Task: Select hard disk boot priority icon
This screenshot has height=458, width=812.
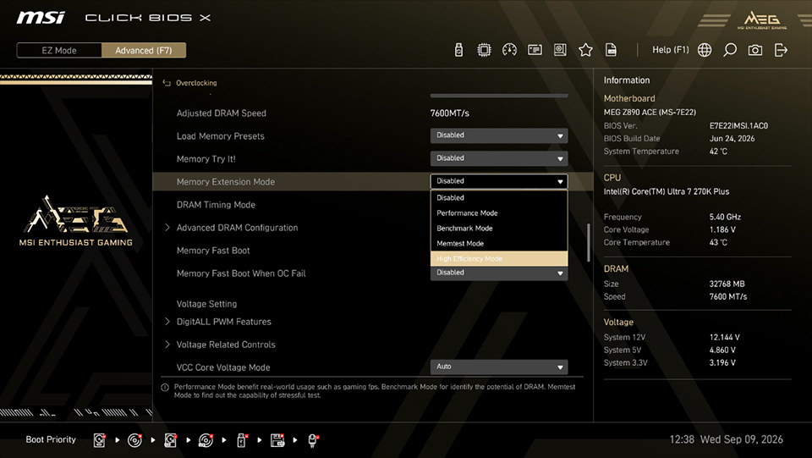Action: [100, 440]
